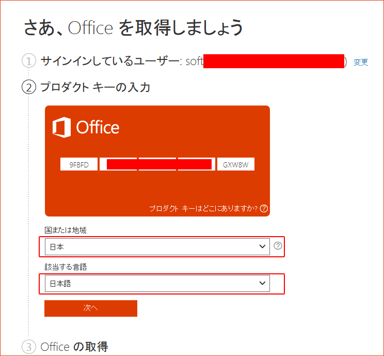Select the Office の取得 step heading
The height and width of the screenshot is (356, 384).
click(x=74, y=347)
